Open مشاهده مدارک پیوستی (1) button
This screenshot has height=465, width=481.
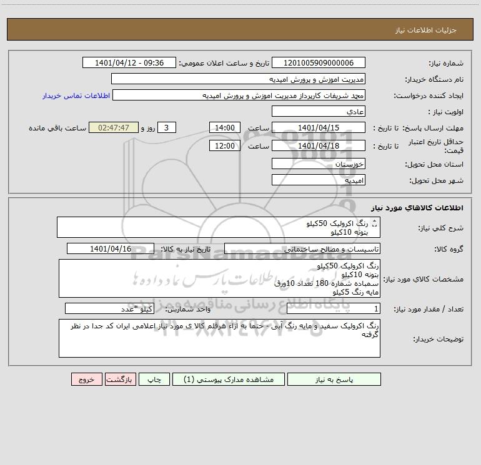click(229, 379)
